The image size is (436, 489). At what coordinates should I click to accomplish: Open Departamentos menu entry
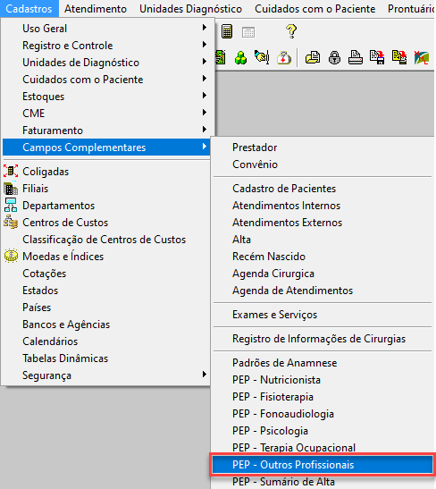click(x=106, y=206)
